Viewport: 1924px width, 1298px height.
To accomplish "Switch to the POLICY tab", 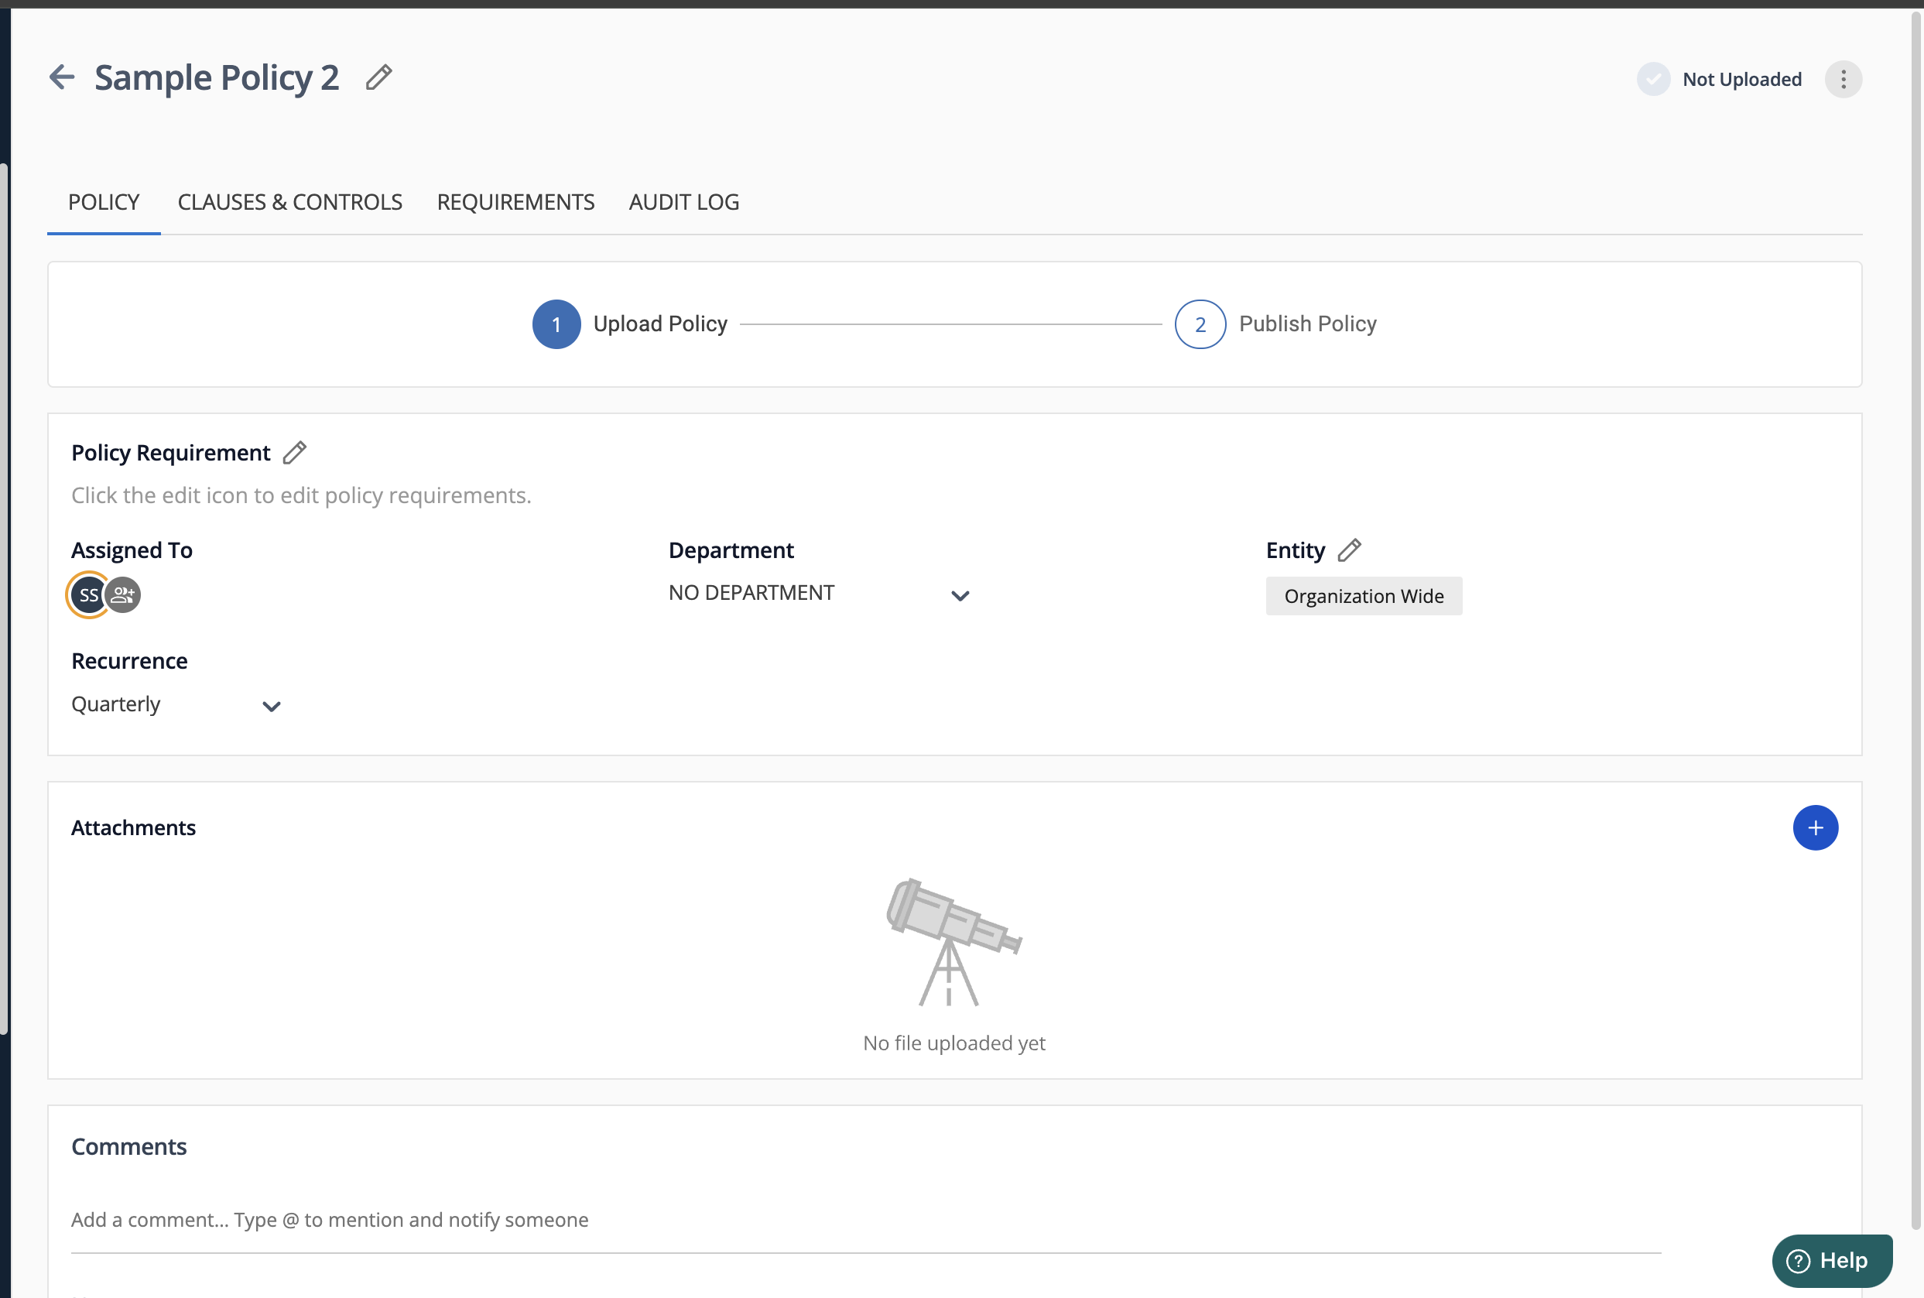I will point(104,202).
